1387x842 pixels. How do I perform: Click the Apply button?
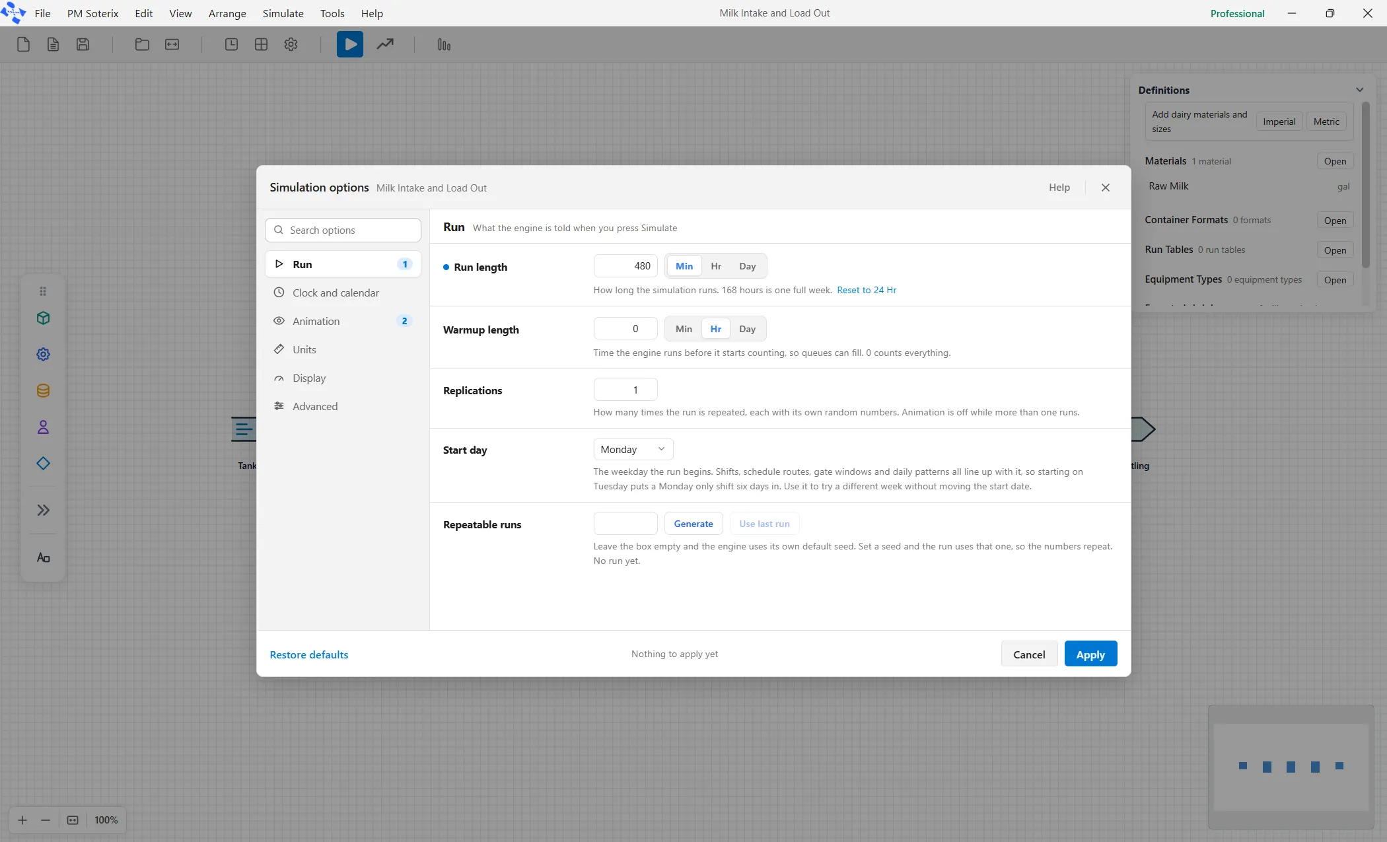point(1090,654)
